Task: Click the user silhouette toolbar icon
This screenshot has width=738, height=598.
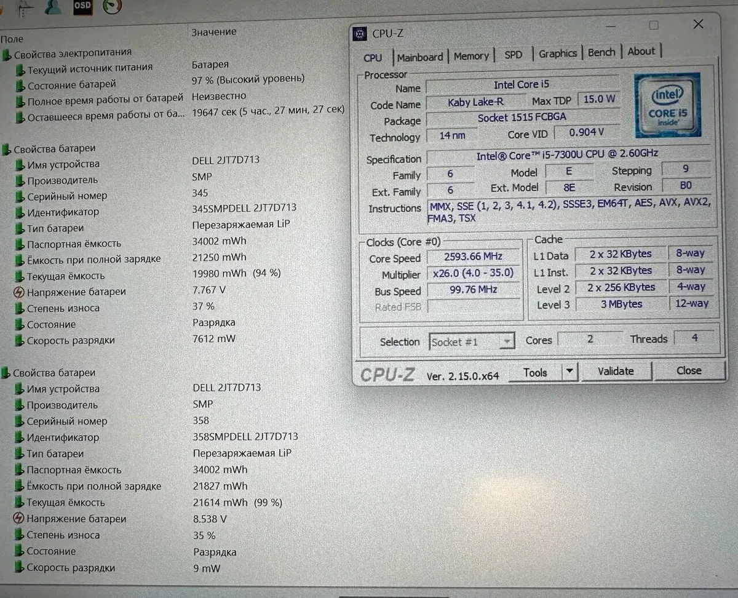Action: [x=54, y=7]
